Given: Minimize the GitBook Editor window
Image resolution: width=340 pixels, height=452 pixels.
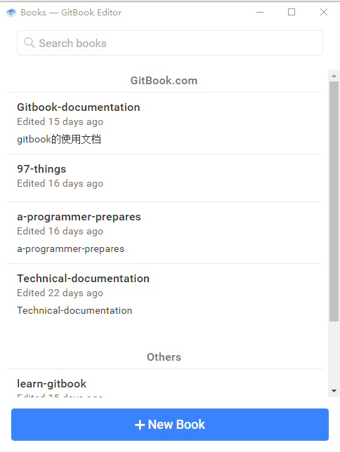Looking at the screenshot, I should click(x=260, y=12).
